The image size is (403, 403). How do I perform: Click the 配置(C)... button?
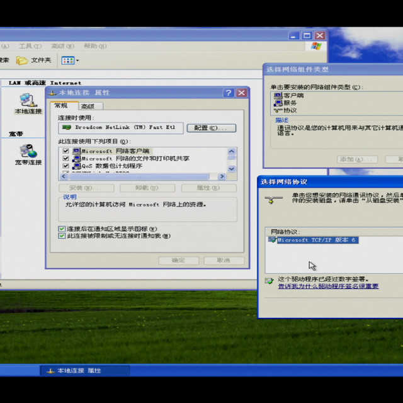point(212,128)
